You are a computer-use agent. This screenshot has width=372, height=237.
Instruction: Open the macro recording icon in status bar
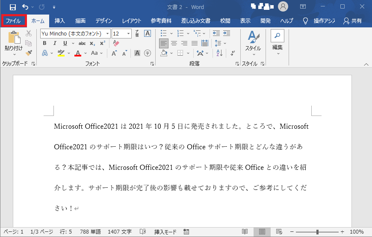click(x=186, y=232)
